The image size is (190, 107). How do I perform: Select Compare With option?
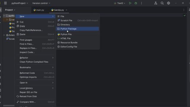[x=35, y=102]
